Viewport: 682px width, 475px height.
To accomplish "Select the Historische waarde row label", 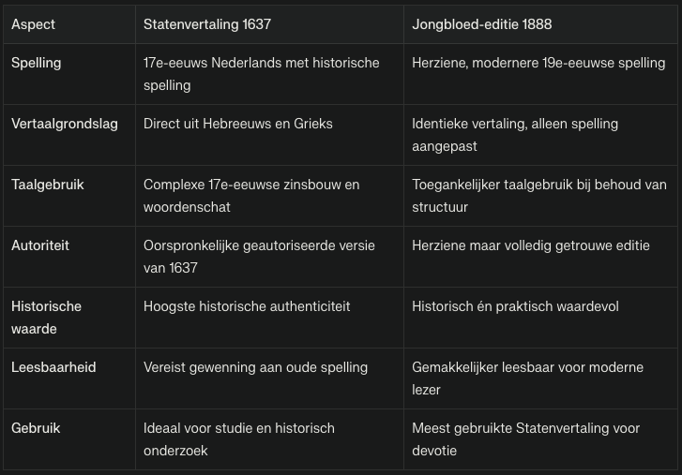I will tap(47, 318).
